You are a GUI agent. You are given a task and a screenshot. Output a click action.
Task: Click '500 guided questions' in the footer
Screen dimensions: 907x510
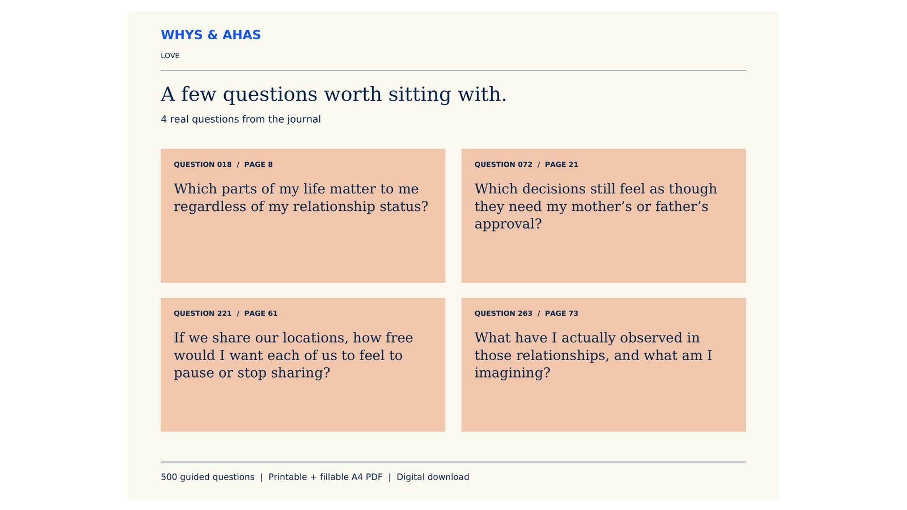tap(207, 477)
